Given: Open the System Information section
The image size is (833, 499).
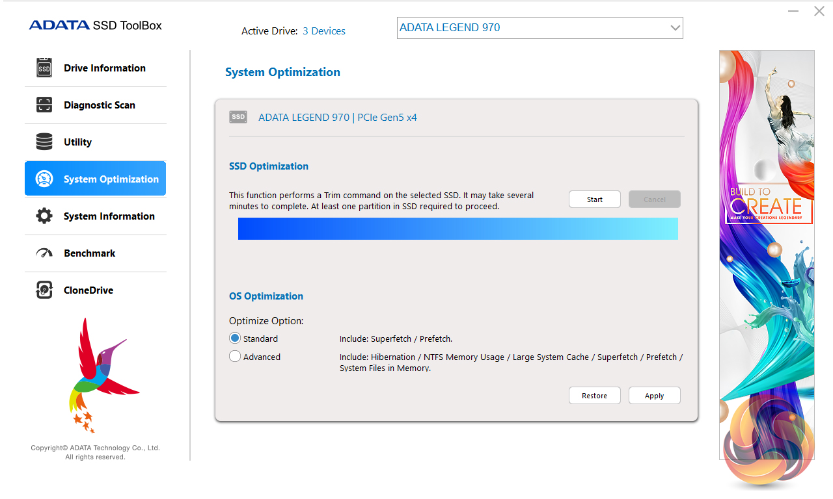Looking at the screenshot, I should click(96, 216).
